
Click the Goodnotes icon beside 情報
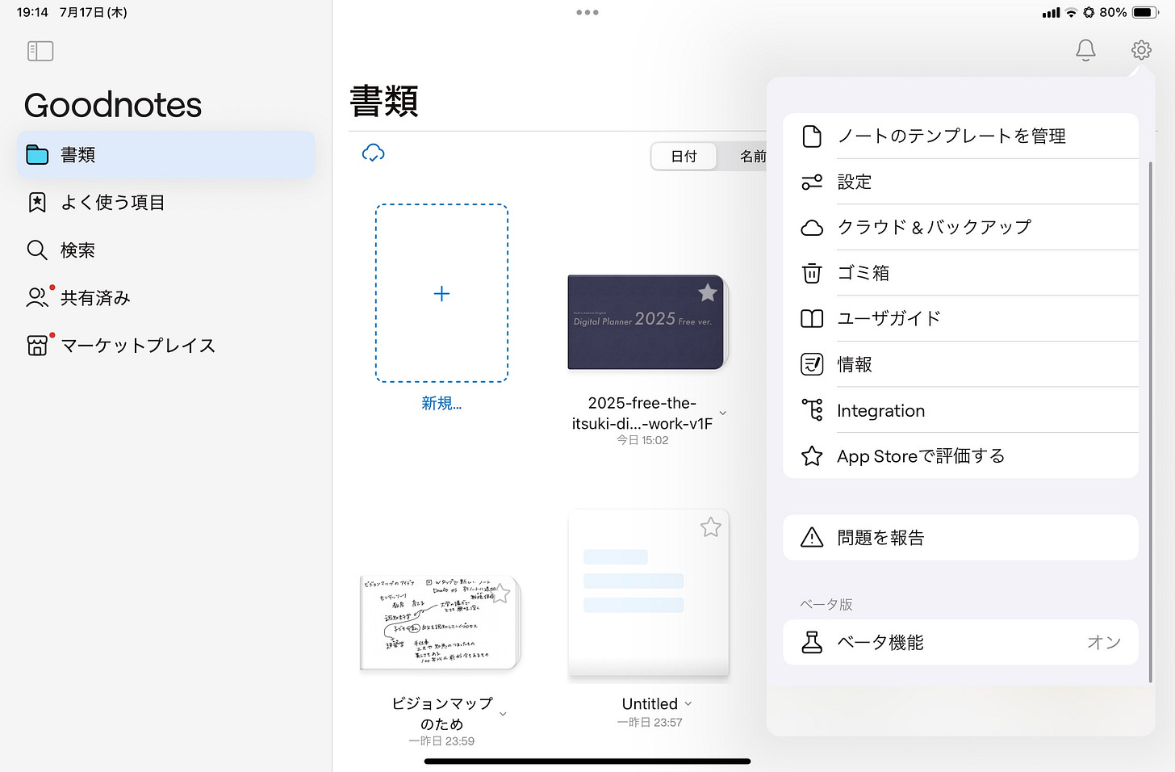tap(812, 364)
